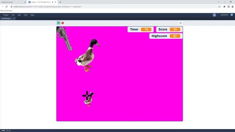This screenshot has height=132, width=235.
Task: Enter fullscreen mode for the stage
Action: [x=180, y=23]
